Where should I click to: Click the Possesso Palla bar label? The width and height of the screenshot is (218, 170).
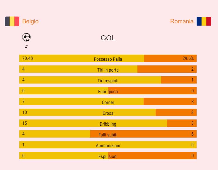click(x=108, y=59)
